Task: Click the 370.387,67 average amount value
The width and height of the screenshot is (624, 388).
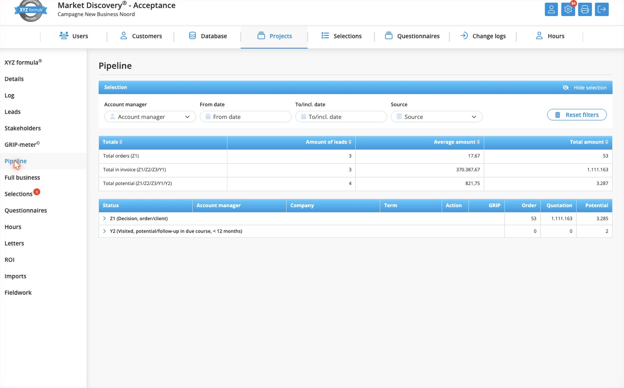Action: coord(468,169)
